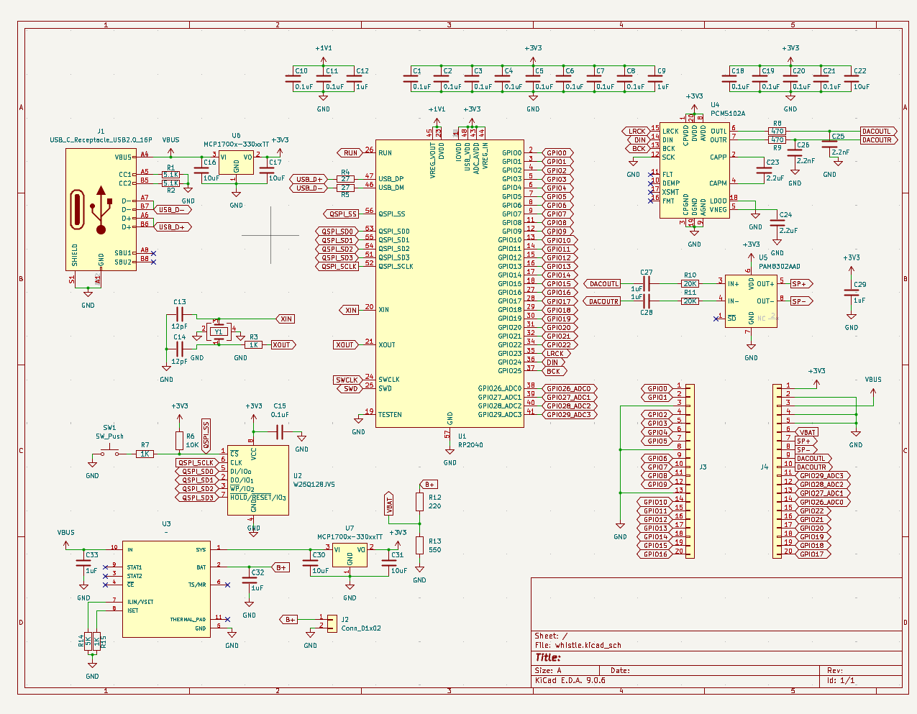Select the LRCK label at PCM5102A pin 15

[x=635, y=132]
